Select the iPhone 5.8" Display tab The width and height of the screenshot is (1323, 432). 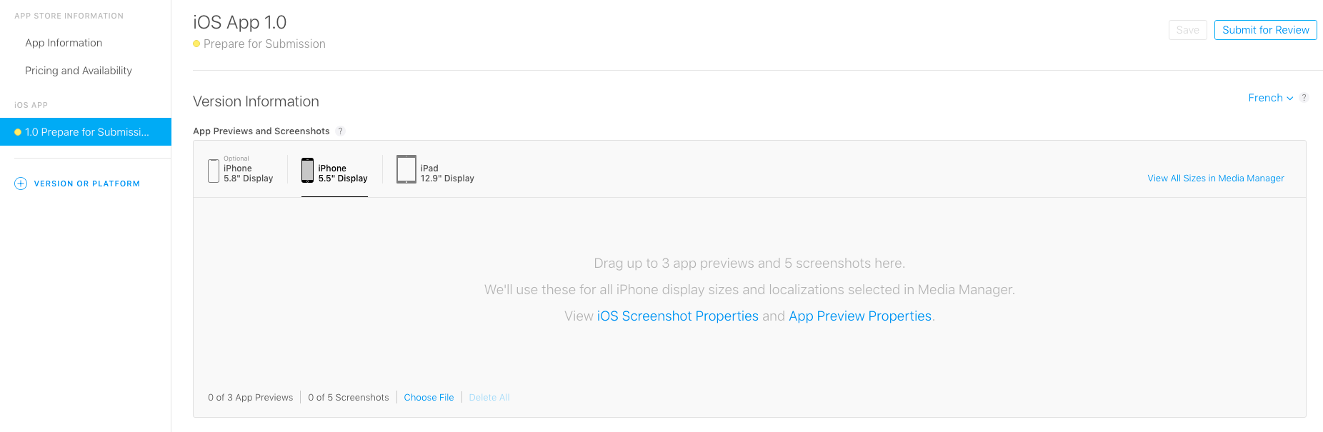click(x=248, y=174)
